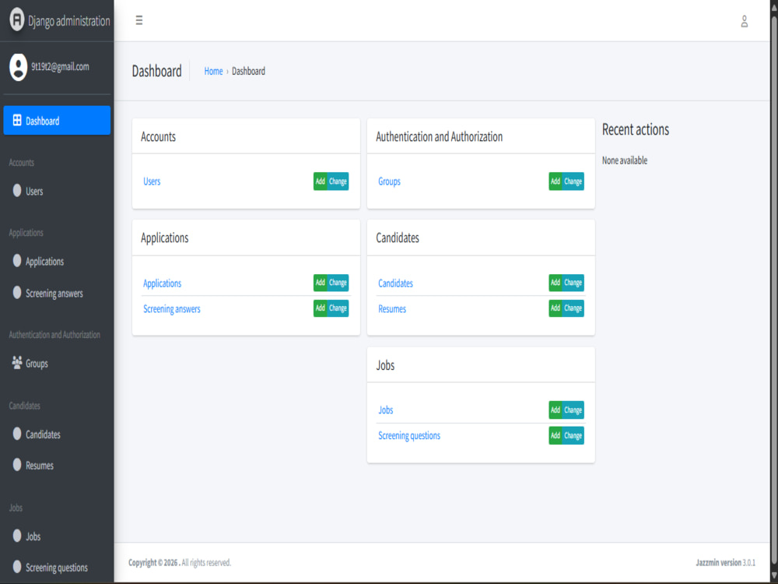Click Add button for Screening answers
Viewport: 778px width, 584px height.
pos(320,308)
